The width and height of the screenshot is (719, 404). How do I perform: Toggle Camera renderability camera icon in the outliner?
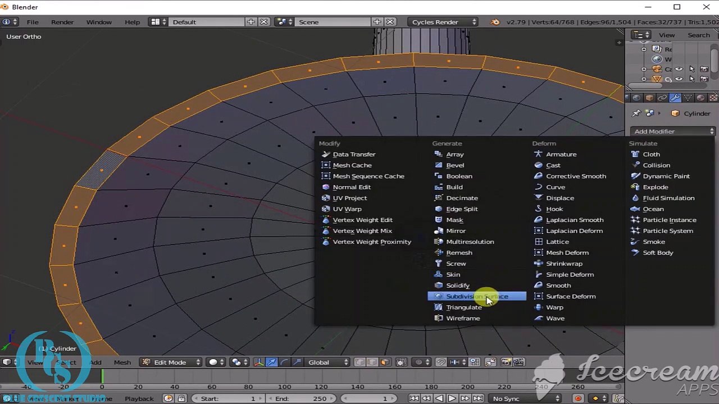coord(704,69)
